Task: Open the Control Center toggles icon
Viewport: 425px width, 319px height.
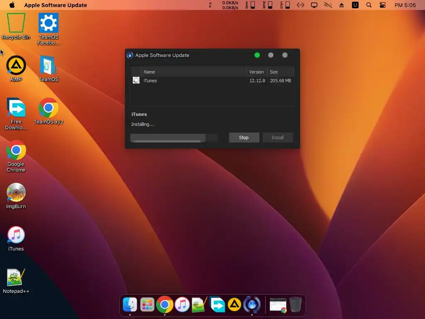Action: tap(382, 5)
